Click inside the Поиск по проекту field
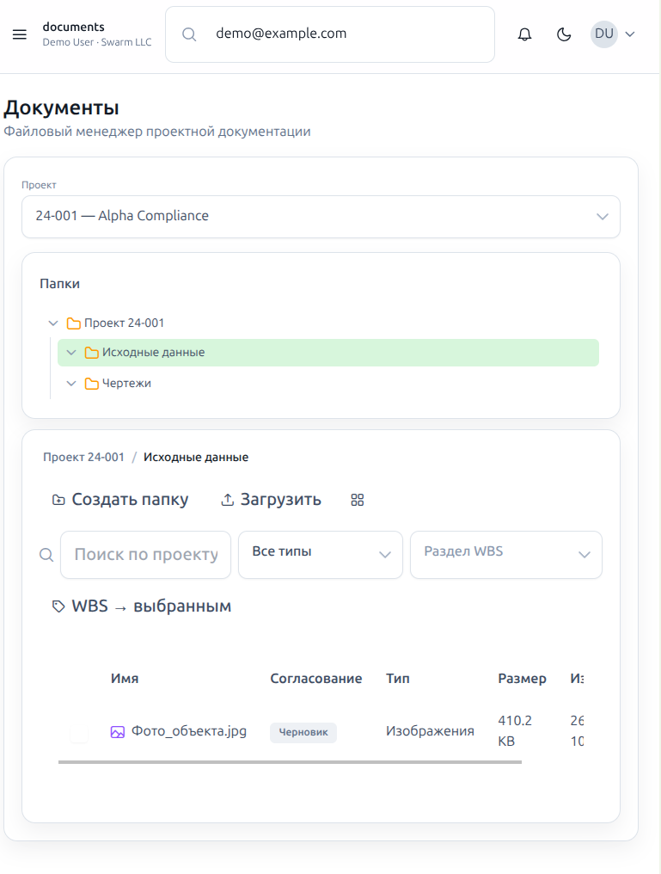 145,555
